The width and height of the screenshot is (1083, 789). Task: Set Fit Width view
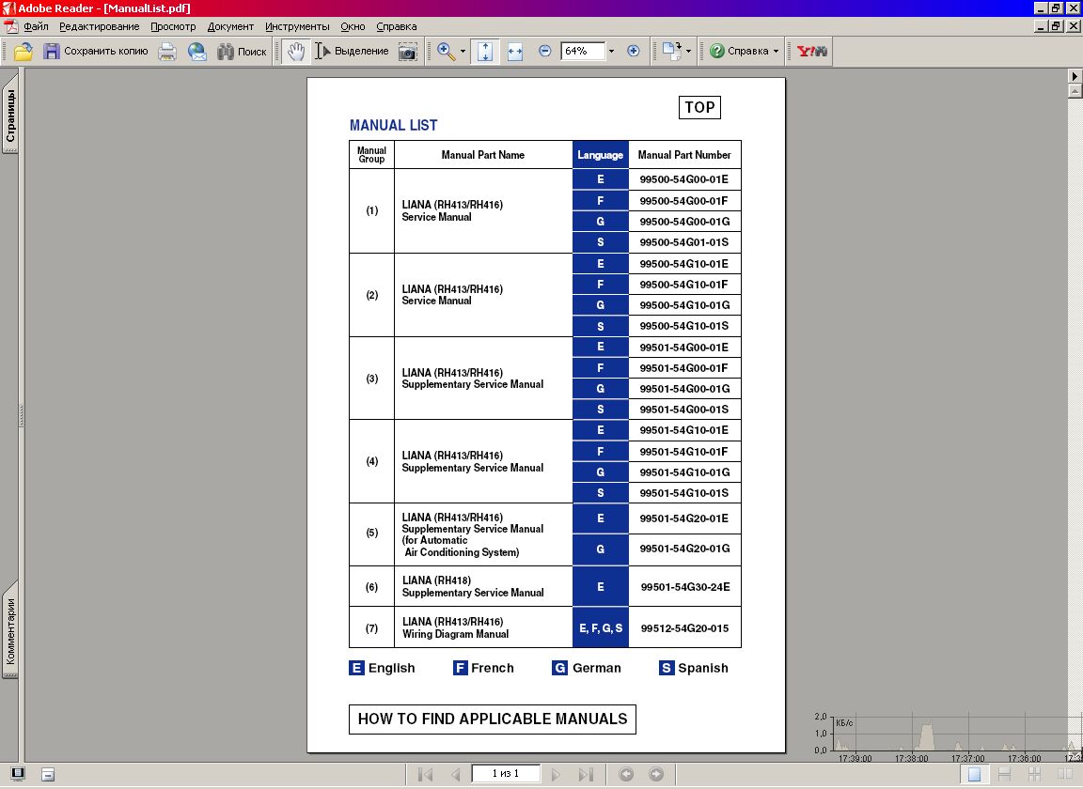514,51
